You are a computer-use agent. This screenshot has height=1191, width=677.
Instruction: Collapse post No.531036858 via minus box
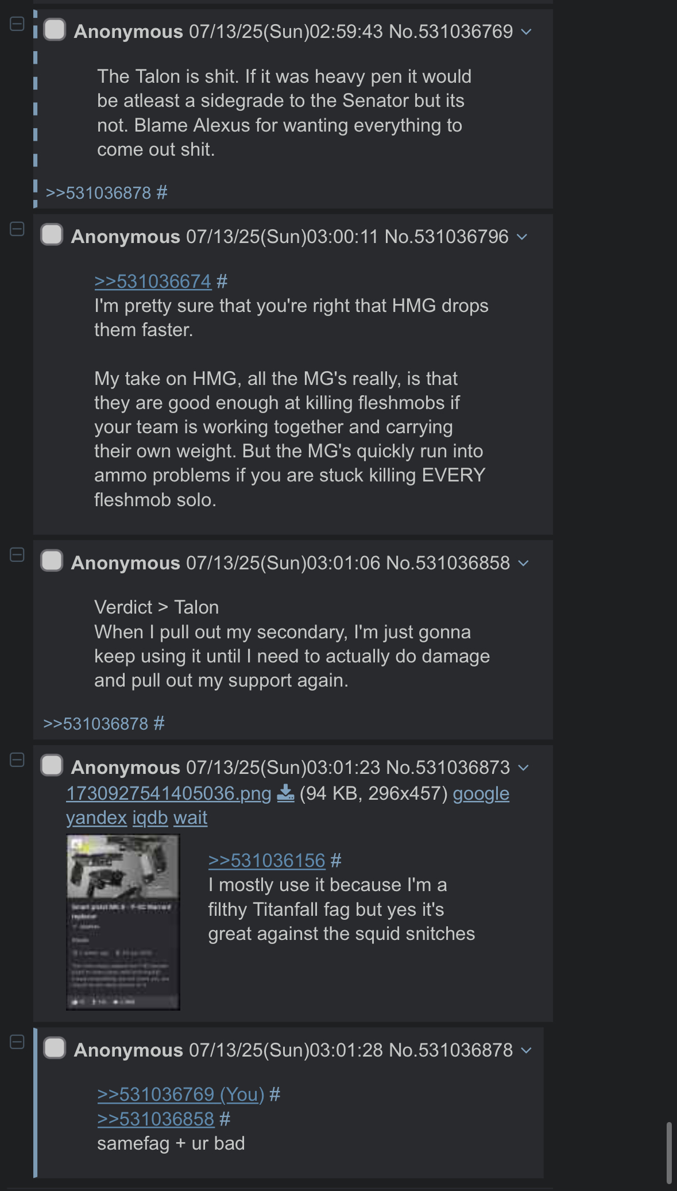pos(17,555)
